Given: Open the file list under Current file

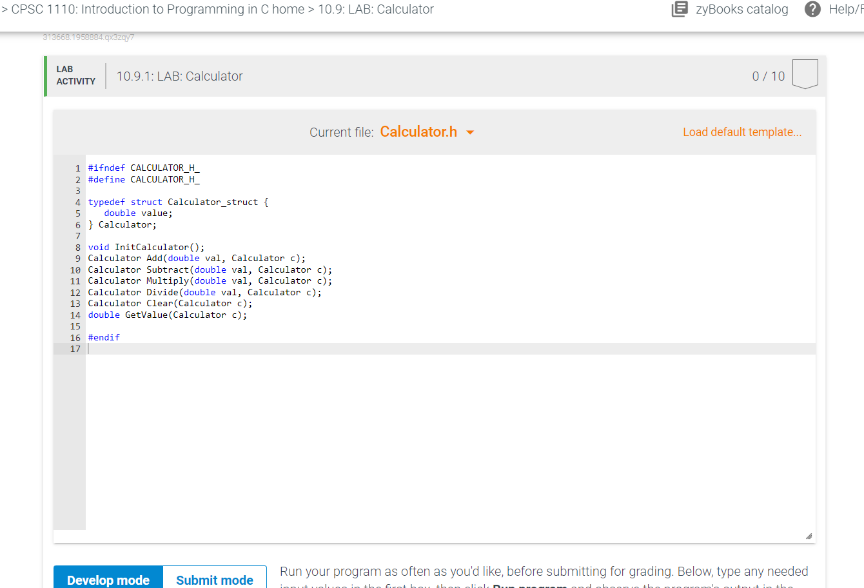Looking at the screenshot, I should pos(419,132).
